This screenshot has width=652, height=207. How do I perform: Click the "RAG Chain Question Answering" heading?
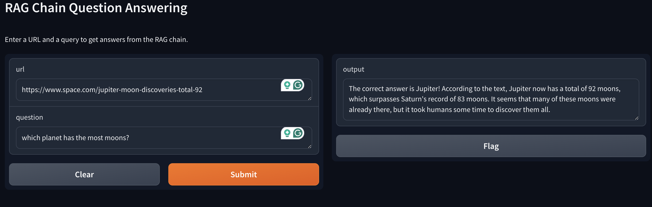96,8
